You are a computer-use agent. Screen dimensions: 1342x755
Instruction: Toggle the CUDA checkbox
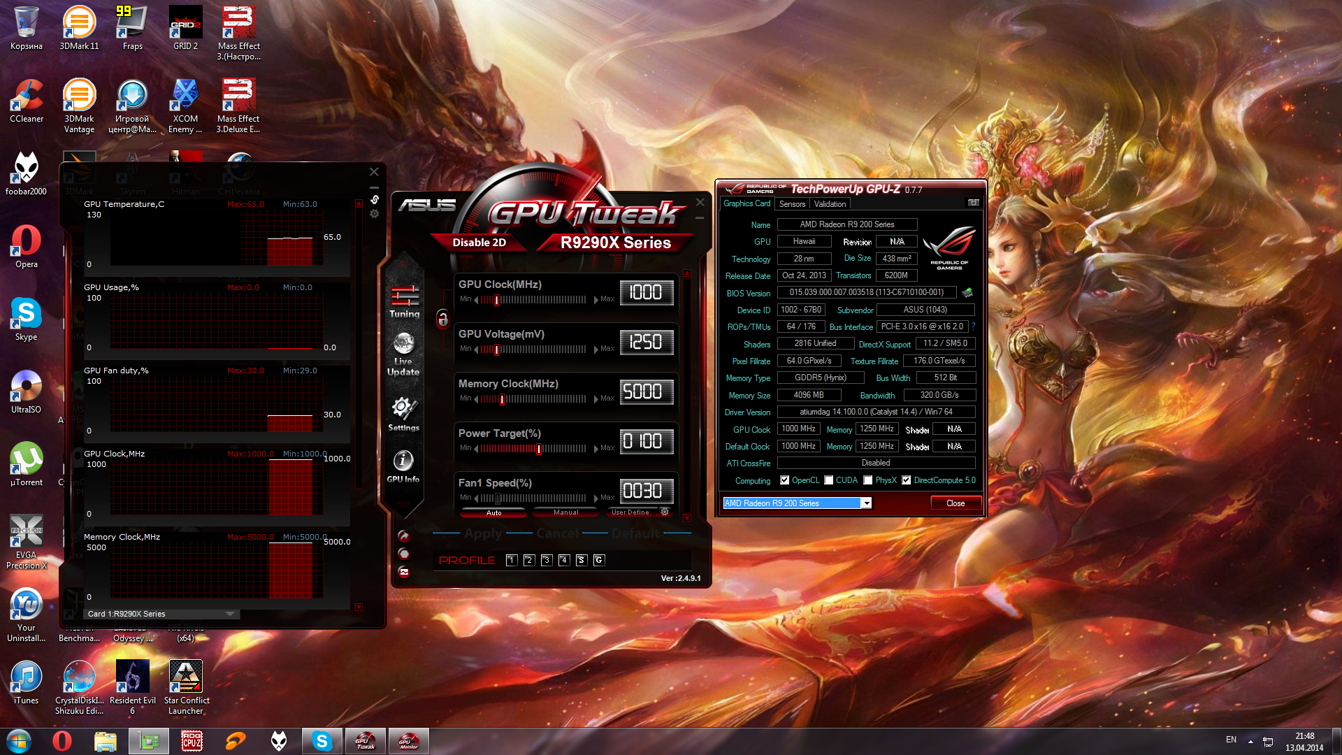[x=829, y=480]
